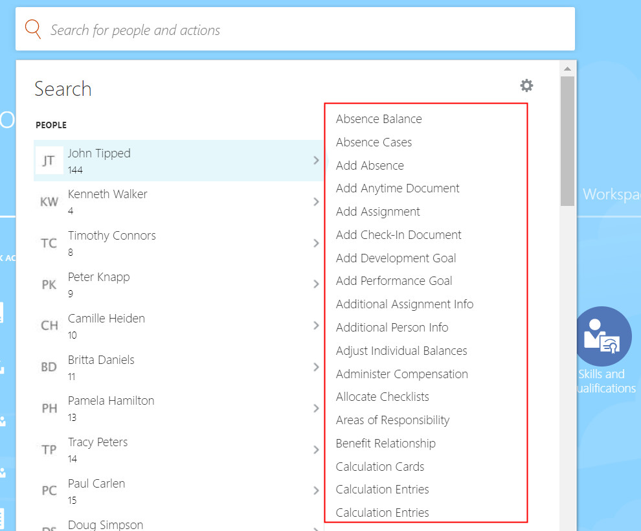Viewport: 641px width, 531px height.
Task: Open the search settings gear icon
Action: tap(526, 85)
